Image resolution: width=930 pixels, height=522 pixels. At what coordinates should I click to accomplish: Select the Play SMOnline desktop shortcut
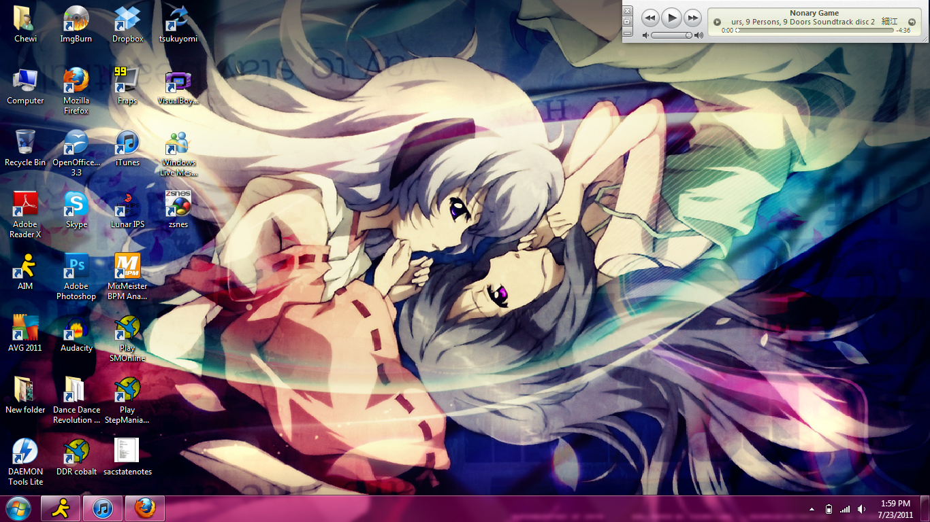coord(127,338)
